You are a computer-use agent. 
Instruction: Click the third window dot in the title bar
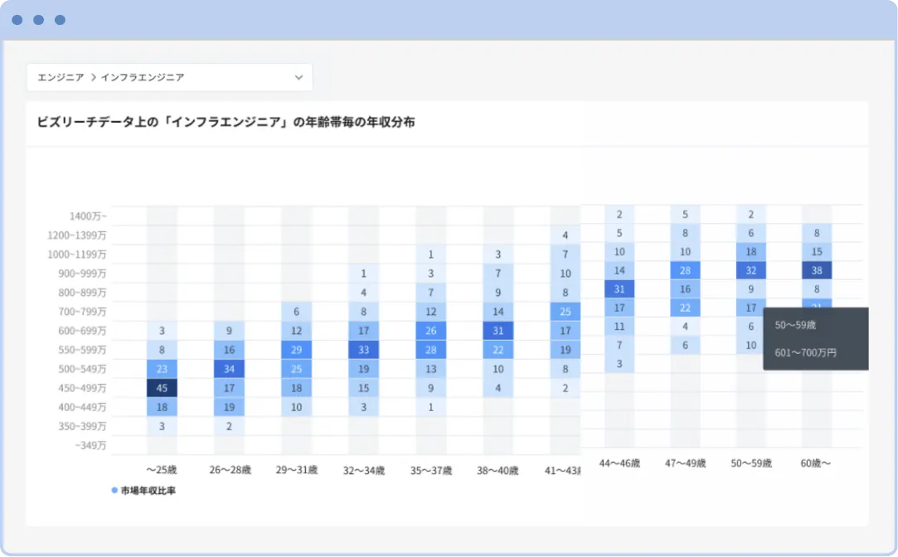tap(59, 19)
